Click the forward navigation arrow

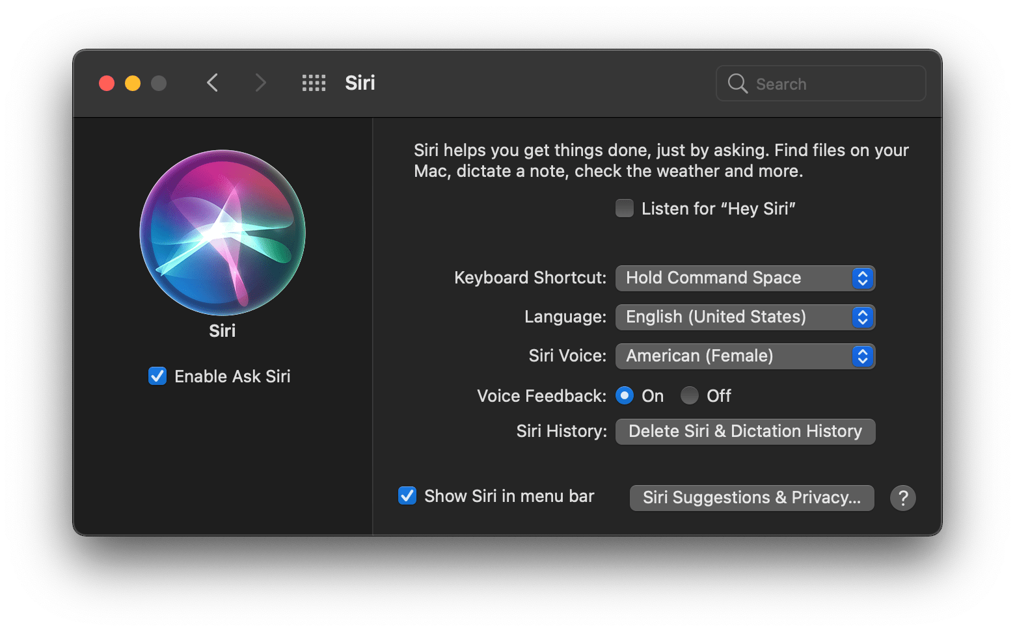[x=260, y=83]
